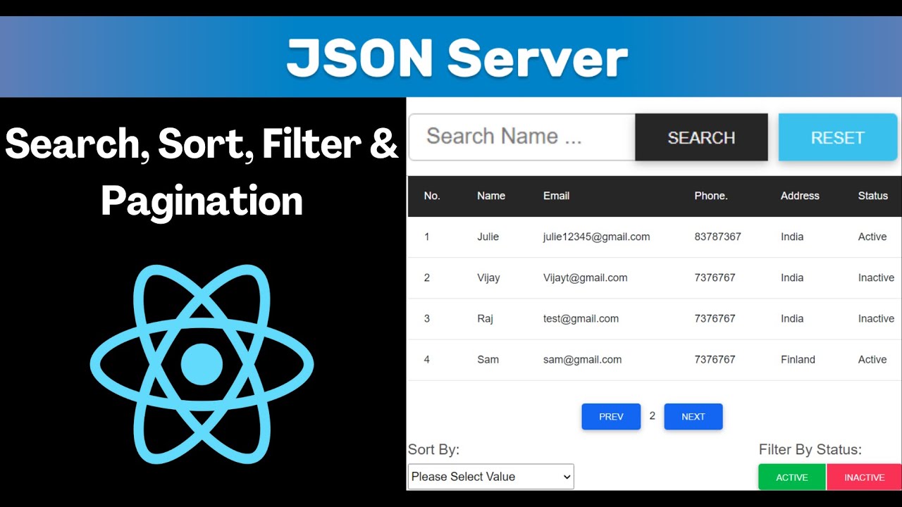Click Inactive status in Raj's row

[x=876, y=318]
